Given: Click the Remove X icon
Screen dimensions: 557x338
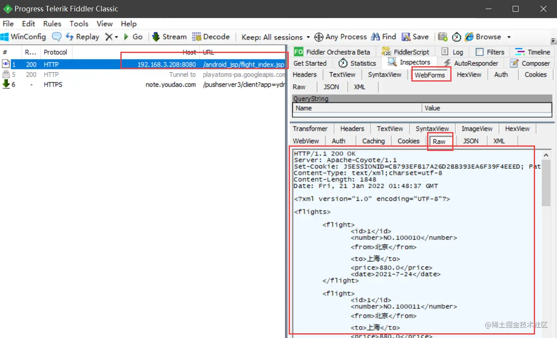Looking at the screenshot, I should pos(109,37).
